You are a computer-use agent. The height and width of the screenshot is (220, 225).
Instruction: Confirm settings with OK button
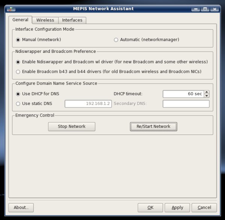pos(150,208)
